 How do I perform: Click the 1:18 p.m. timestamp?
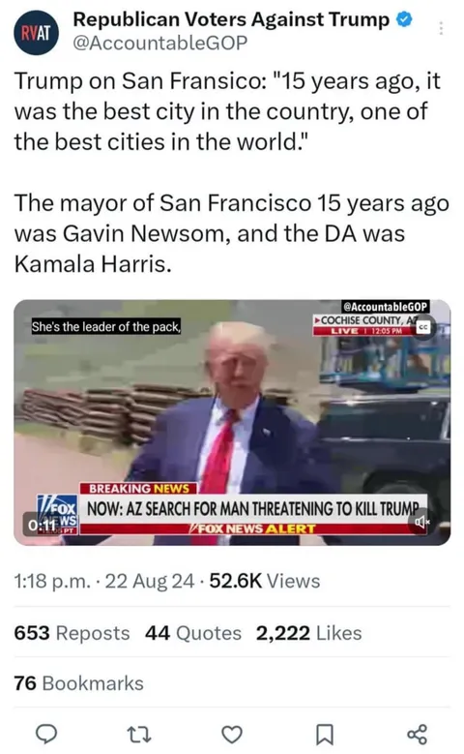[x=52, y=581]
